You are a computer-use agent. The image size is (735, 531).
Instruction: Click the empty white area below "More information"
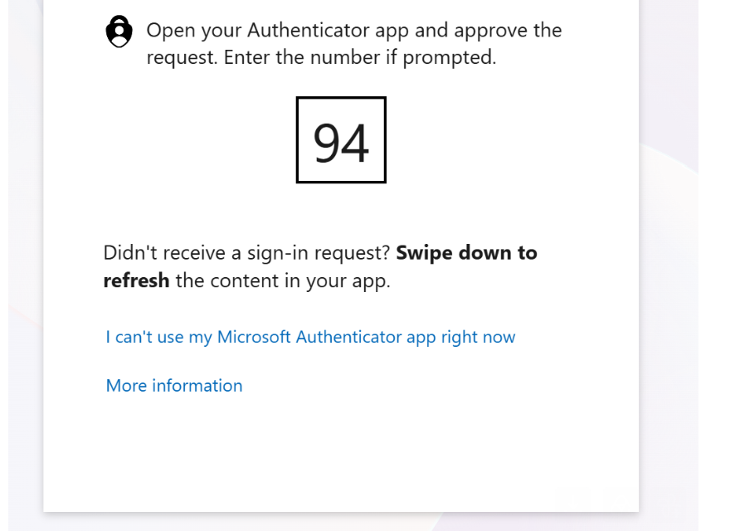tap(341, 455)
